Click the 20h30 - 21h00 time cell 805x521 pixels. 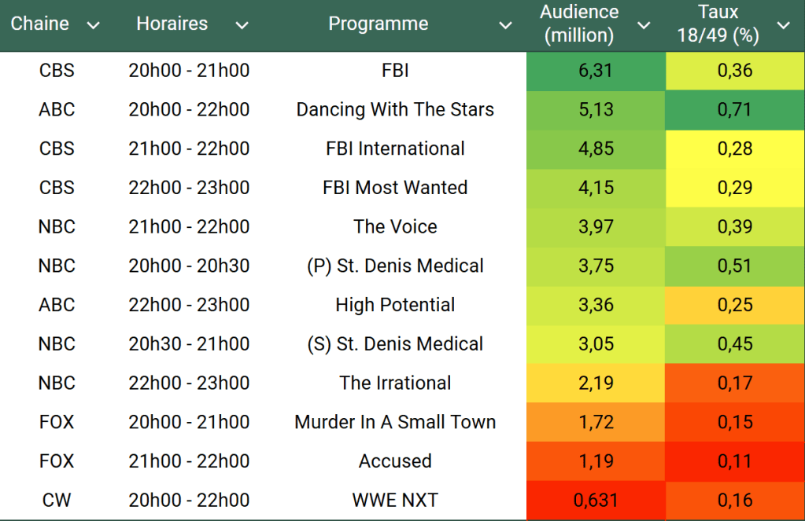click(189, 344)
